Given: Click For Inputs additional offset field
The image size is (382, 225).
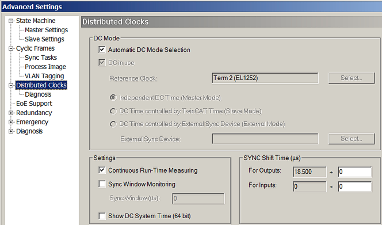Looking at the screenshot, I should coord(355,186).
